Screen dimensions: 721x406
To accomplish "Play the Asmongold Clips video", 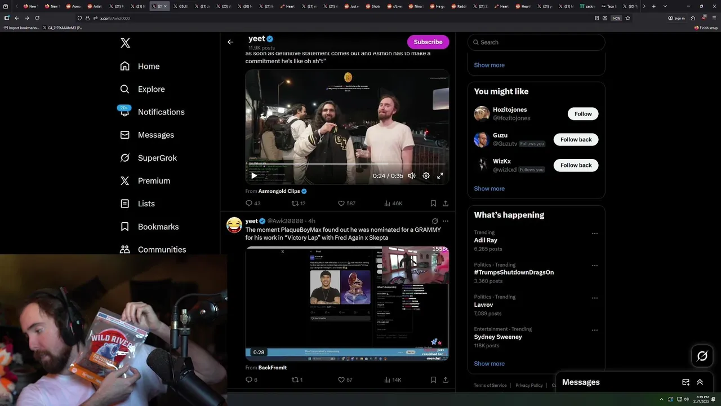I will [254, 175].
